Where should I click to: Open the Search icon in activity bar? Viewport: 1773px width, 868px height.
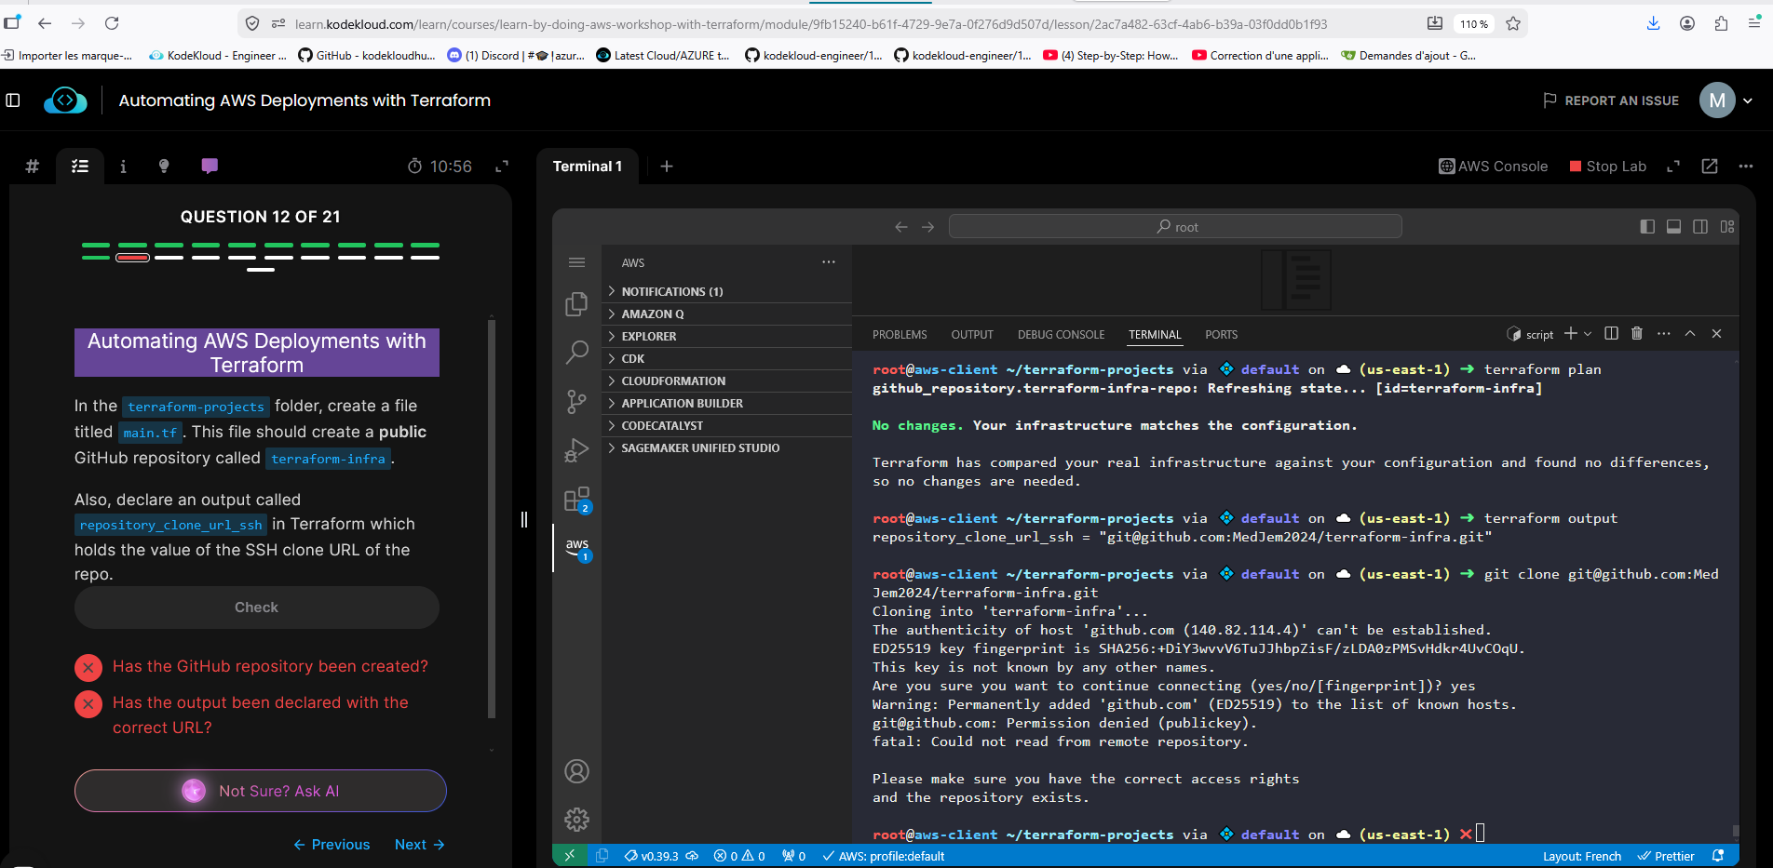pos(576,353)
